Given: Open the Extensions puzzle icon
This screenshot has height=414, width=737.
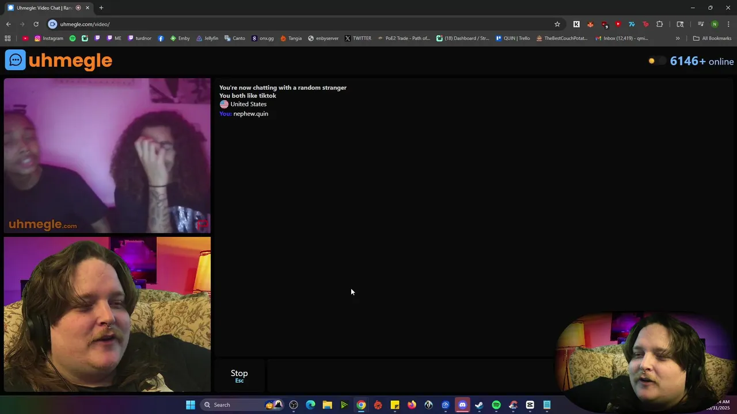Looking at the screenshot, I should (659, 24).
